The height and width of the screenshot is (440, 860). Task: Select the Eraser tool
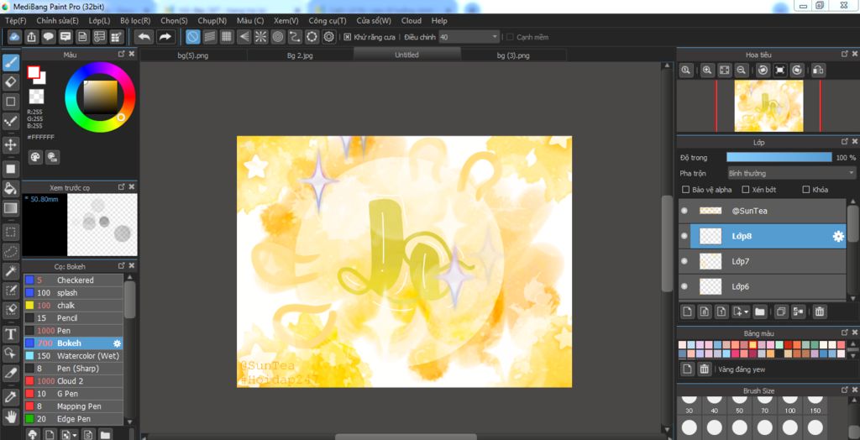(11, 82)
